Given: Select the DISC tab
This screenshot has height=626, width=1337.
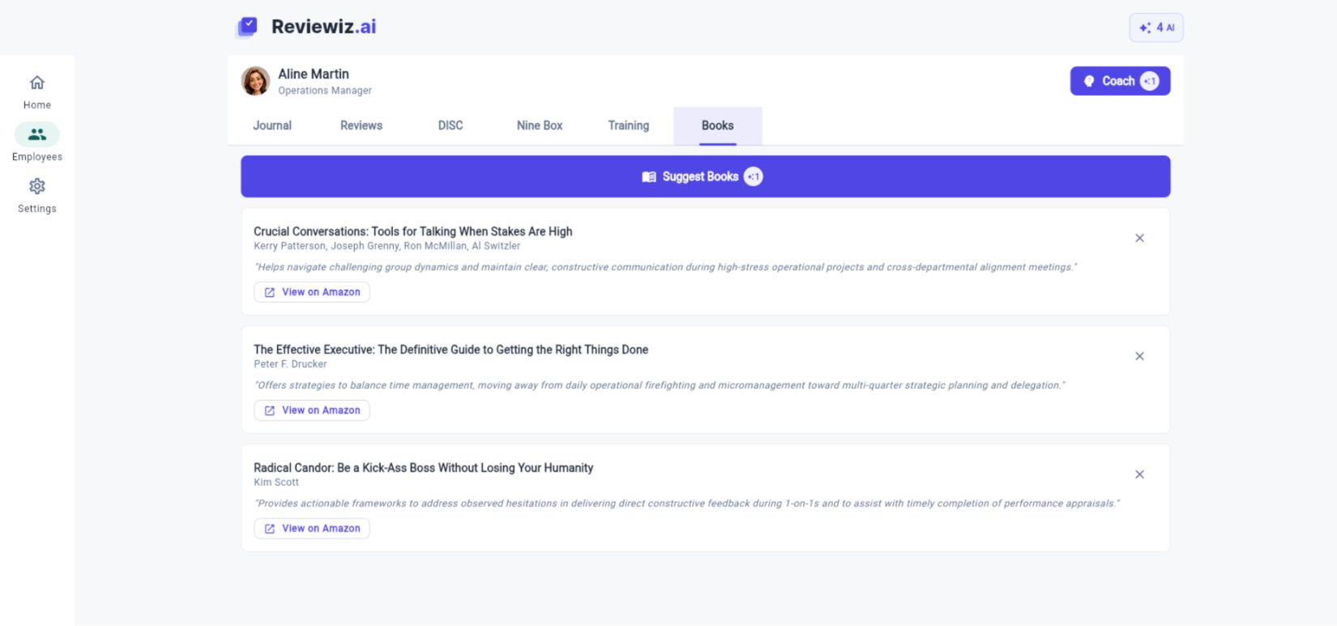Looking at the screenshot, I should click(x=451, y=126).
